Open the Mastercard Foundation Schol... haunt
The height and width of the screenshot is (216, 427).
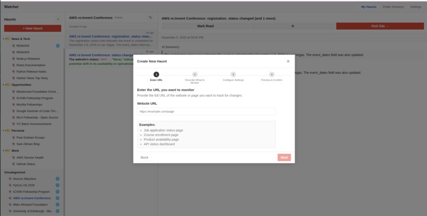pos(37,92)
